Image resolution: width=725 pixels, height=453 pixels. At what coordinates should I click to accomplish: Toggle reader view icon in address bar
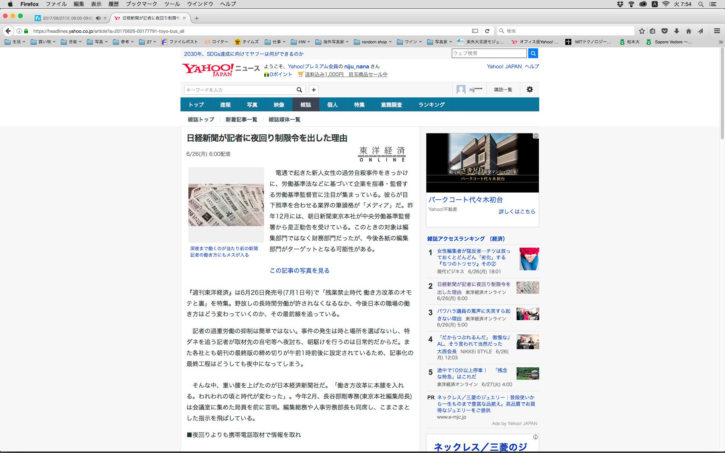tap(475, 31)
